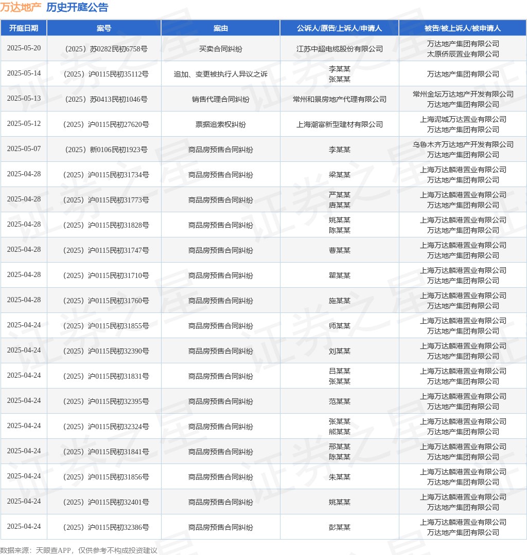This screenshot has height=555, width=527.
Task: Click plaintiff 严某某
Action: point(340,195)
